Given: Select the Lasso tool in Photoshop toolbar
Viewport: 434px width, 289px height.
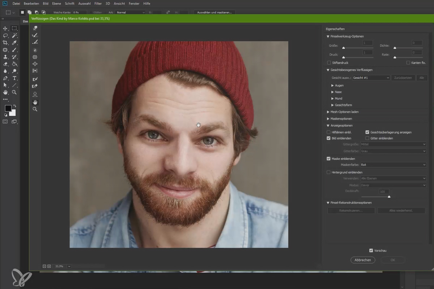Looking at the screenshot, I should click(5, 35).
